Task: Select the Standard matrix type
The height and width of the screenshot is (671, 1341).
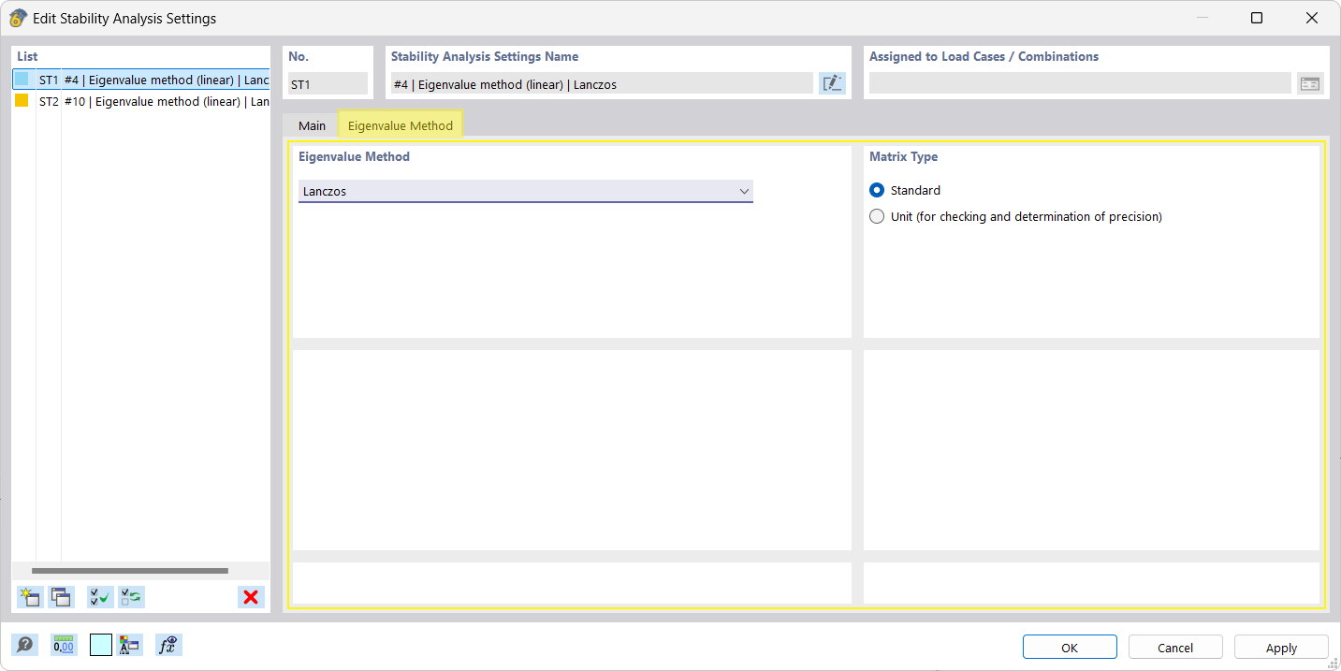Action: [877, 190]
